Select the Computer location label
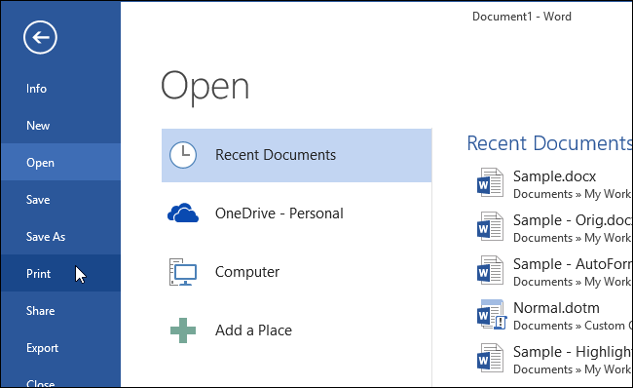Image resolution: width=633 pixels, height=388 pixels. (247, 272)
